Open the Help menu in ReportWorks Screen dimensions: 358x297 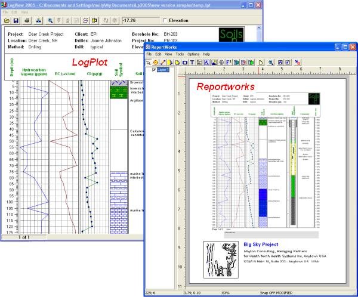point(206,54)
